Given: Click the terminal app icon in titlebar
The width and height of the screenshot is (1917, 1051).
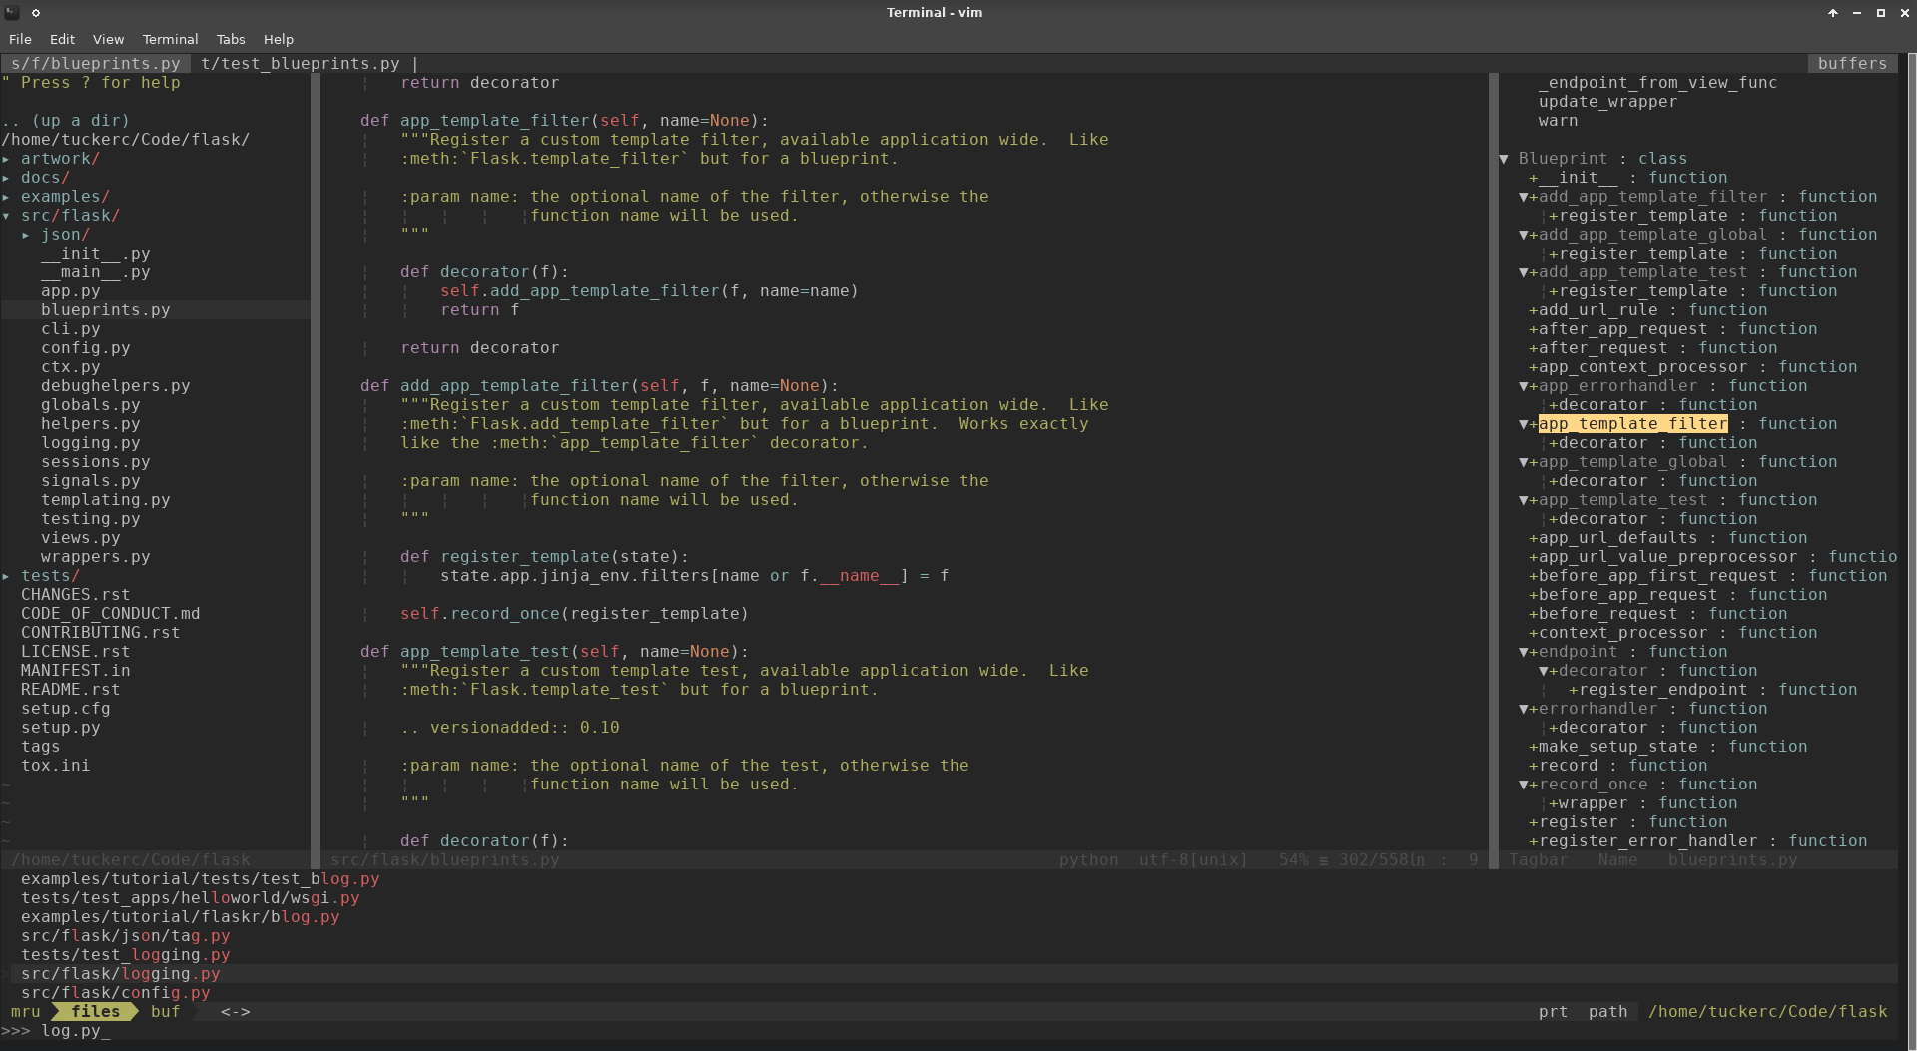Looking at the screenshot, I should click(x=12, y=13).
